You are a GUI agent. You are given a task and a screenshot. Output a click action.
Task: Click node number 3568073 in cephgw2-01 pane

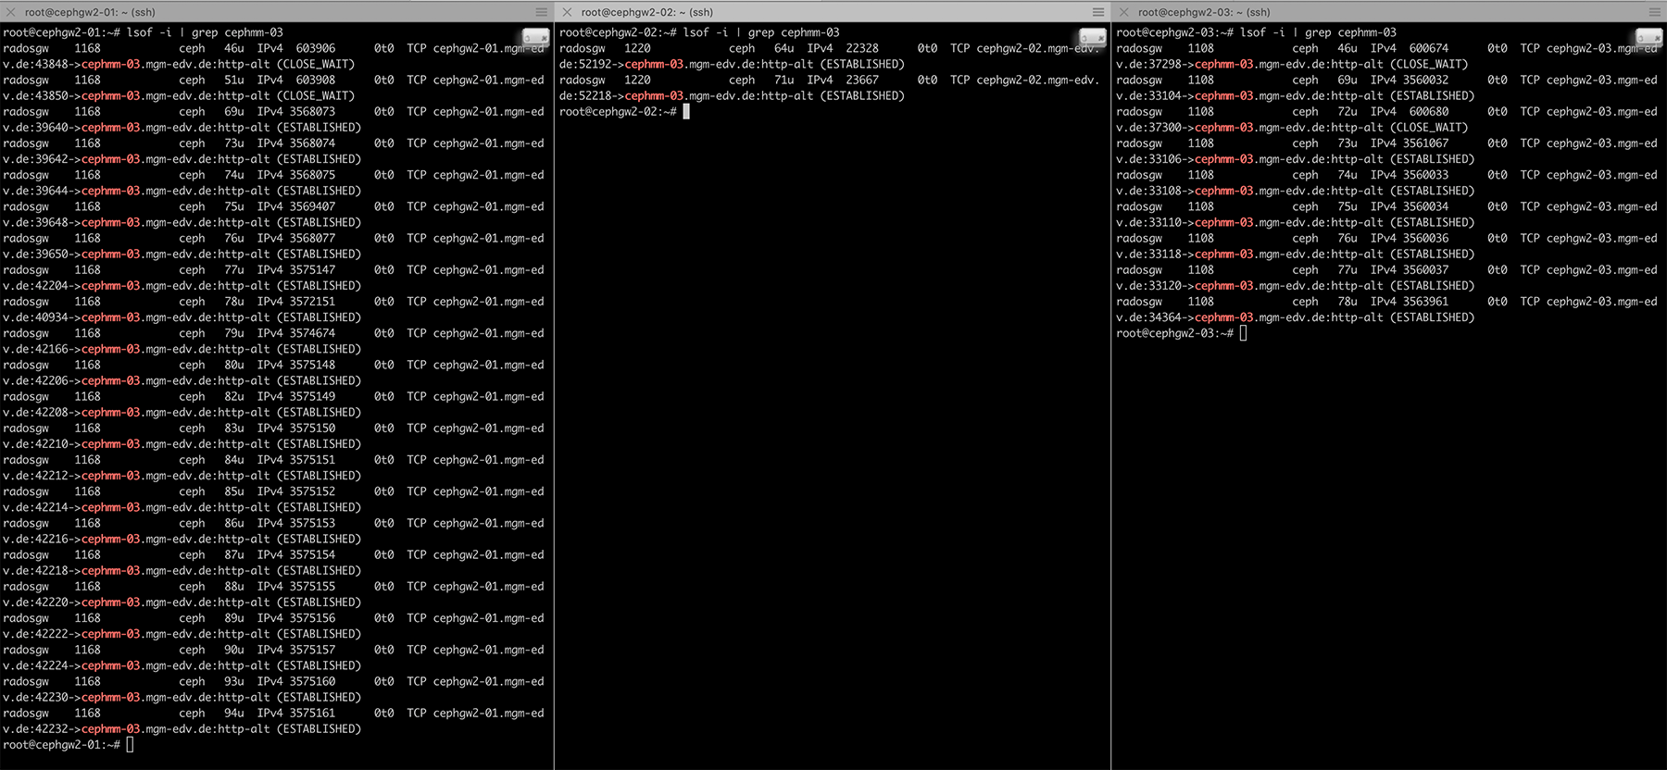[x=312, y=112]
